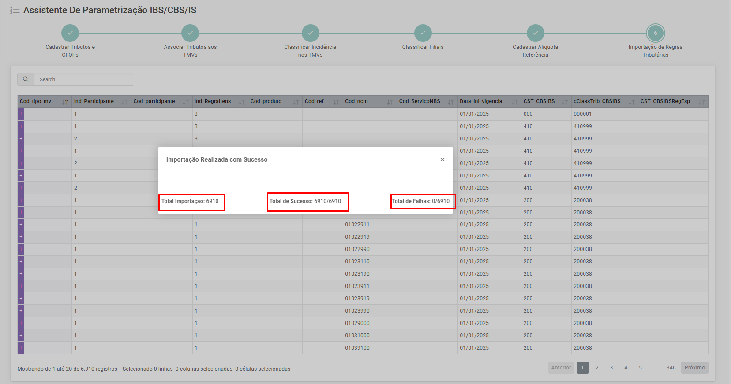Sort by the Cod_produto column arrows
This screenshot has width=731, height=384.
tap(296, 102)
